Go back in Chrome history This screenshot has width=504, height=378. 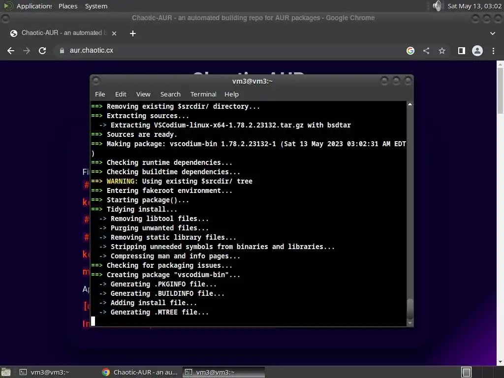pos(11,51)
